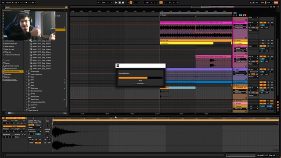Click the clip title bar in clip view

coord(14,118)
